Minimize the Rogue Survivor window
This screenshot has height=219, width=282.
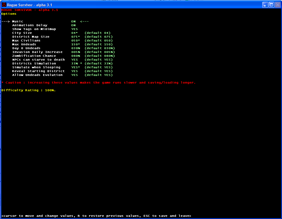265,5
